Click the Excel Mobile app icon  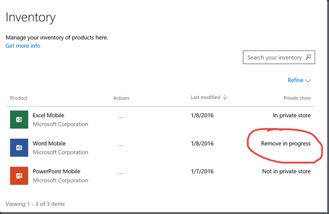point(19,119)
